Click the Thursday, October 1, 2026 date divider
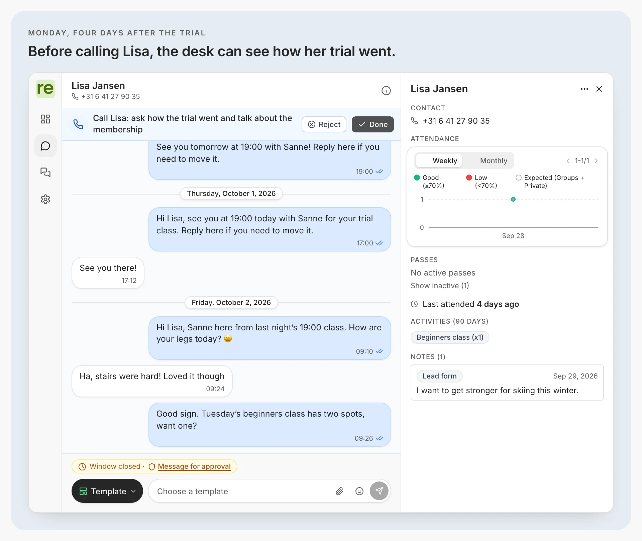The image size is (642, 541). [x=231, y=194]
